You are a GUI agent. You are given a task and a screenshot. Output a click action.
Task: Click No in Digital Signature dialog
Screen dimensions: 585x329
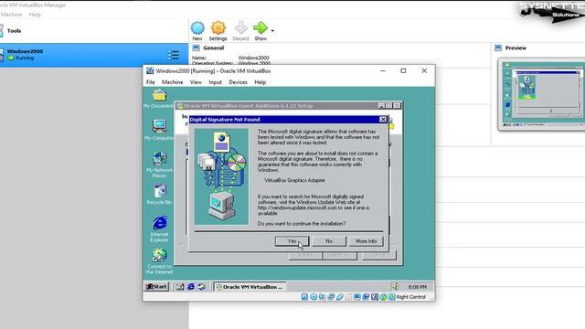[x=329, y=241]
